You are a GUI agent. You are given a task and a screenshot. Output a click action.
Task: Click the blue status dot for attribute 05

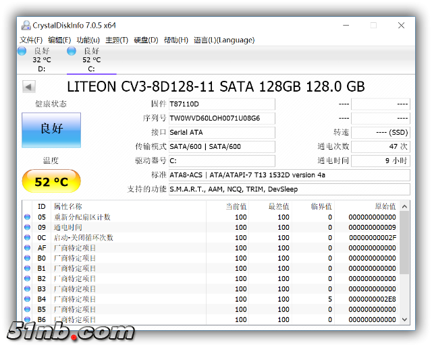28,217
